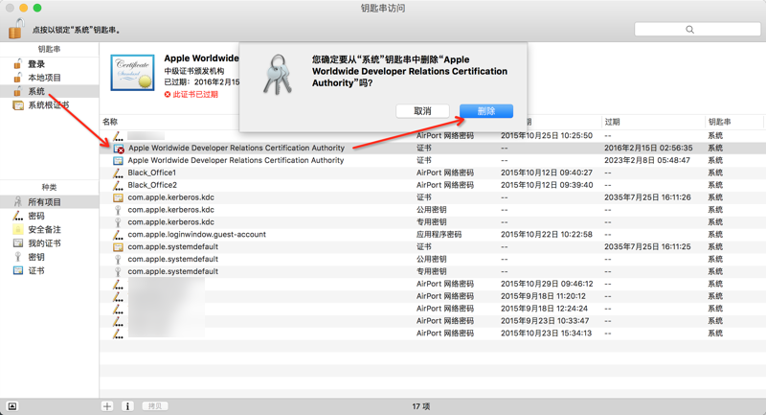
Task: Select the 登录 keychain in the sidebar
Action: point(36,64)
